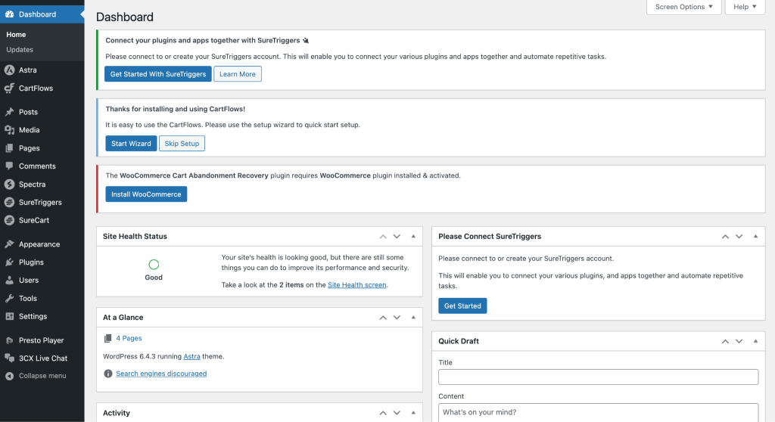Open the Updates submenu item
Screen dimensions: 775x422
coord(20,50)
